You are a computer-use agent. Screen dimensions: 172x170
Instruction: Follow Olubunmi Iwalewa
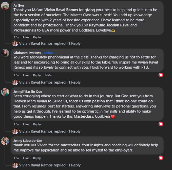[x=48, y=53]
